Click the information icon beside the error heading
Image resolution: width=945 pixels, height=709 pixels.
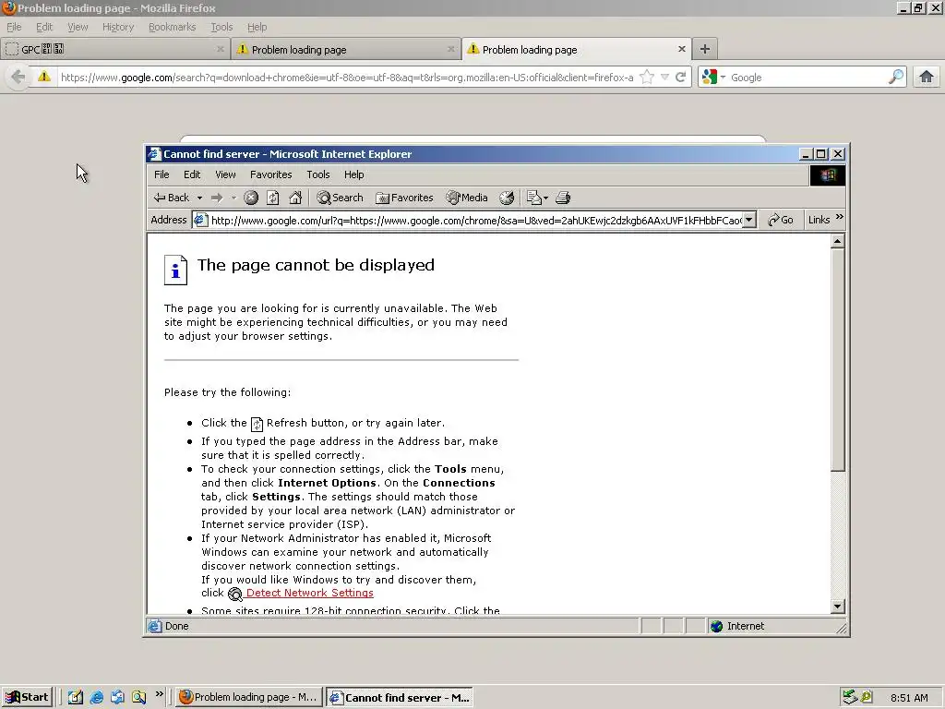click(x=175, y=270)
